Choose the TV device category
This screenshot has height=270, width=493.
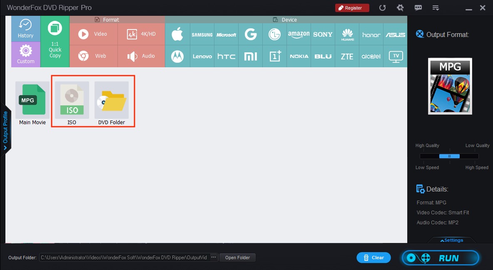[x=395, y=56]
